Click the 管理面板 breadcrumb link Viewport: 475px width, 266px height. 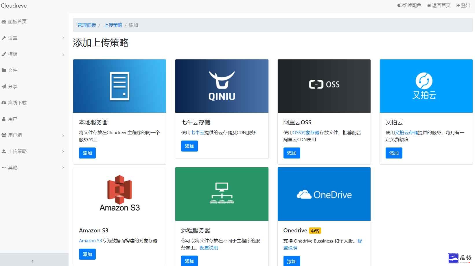click(87, 25)
